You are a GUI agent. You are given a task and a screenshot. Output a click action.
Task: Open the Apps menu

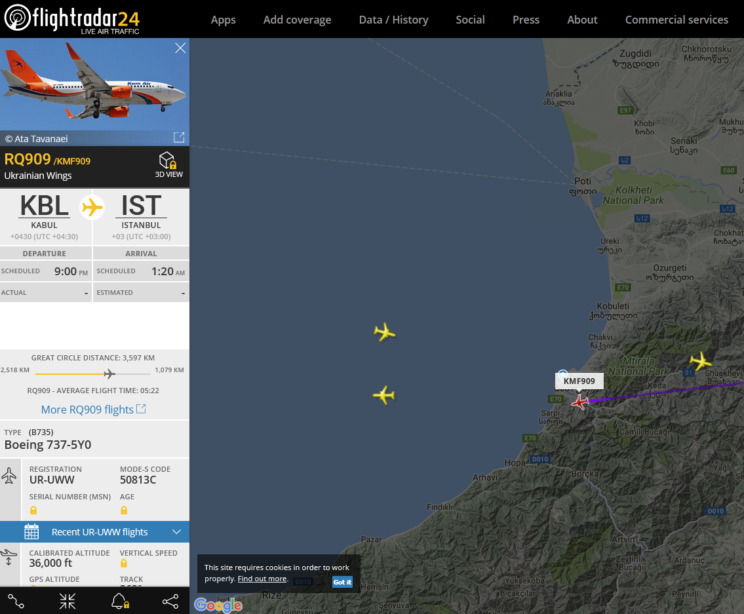pyautogui.click(x=223, y=20)
